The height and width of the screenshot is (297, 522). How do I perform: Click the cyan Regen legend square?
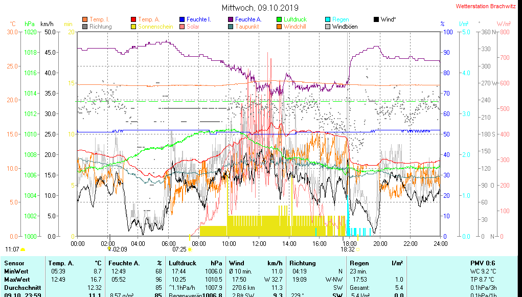328,19
